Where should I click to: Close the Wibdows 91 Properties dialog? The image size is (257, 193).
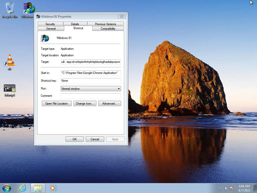(x=122, y=16)
